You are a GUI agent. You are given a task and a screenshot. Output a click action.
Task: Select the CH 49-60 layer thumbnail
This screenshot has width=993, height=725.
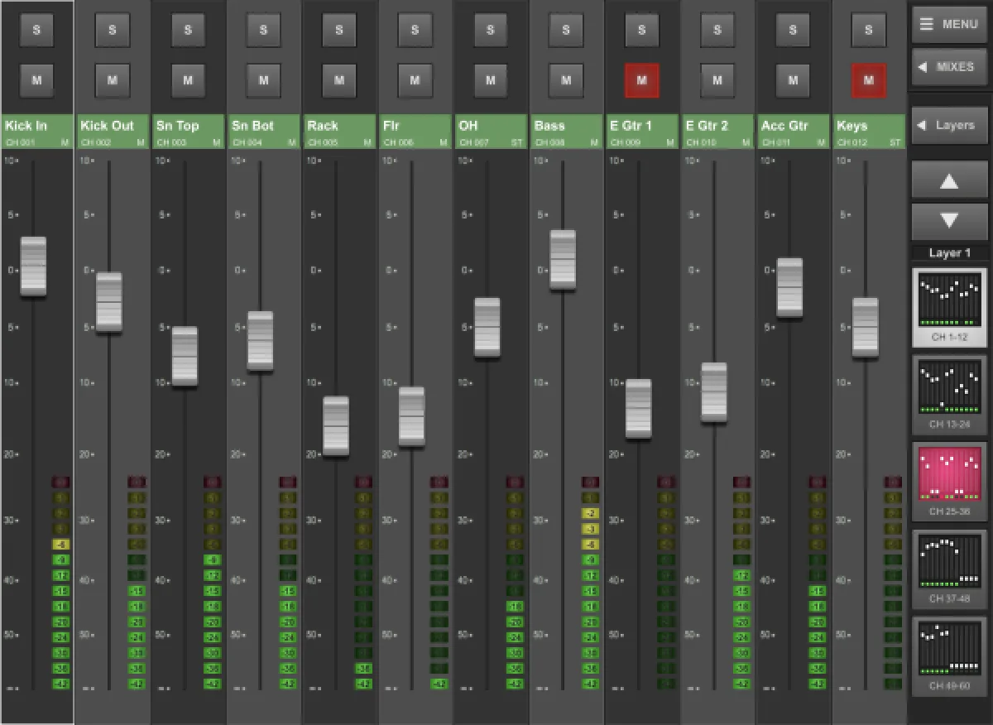click(x=949, y=655)
